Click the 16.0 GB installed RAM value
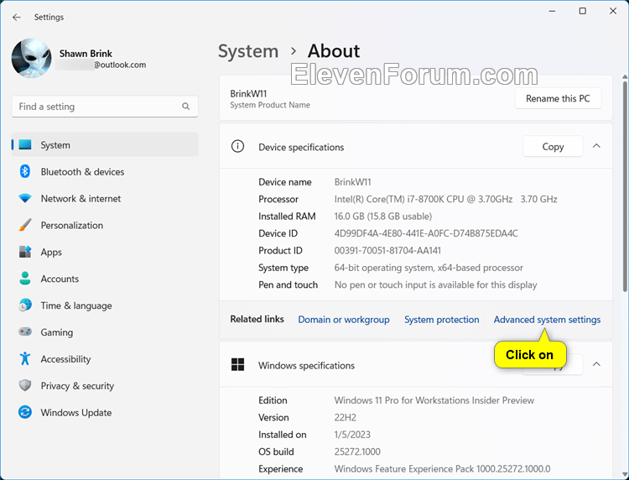 tap(383, 217)
